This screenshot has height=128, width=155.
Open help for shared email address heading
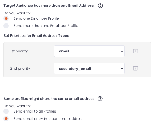pyautogui.click(x=100, y=99)
